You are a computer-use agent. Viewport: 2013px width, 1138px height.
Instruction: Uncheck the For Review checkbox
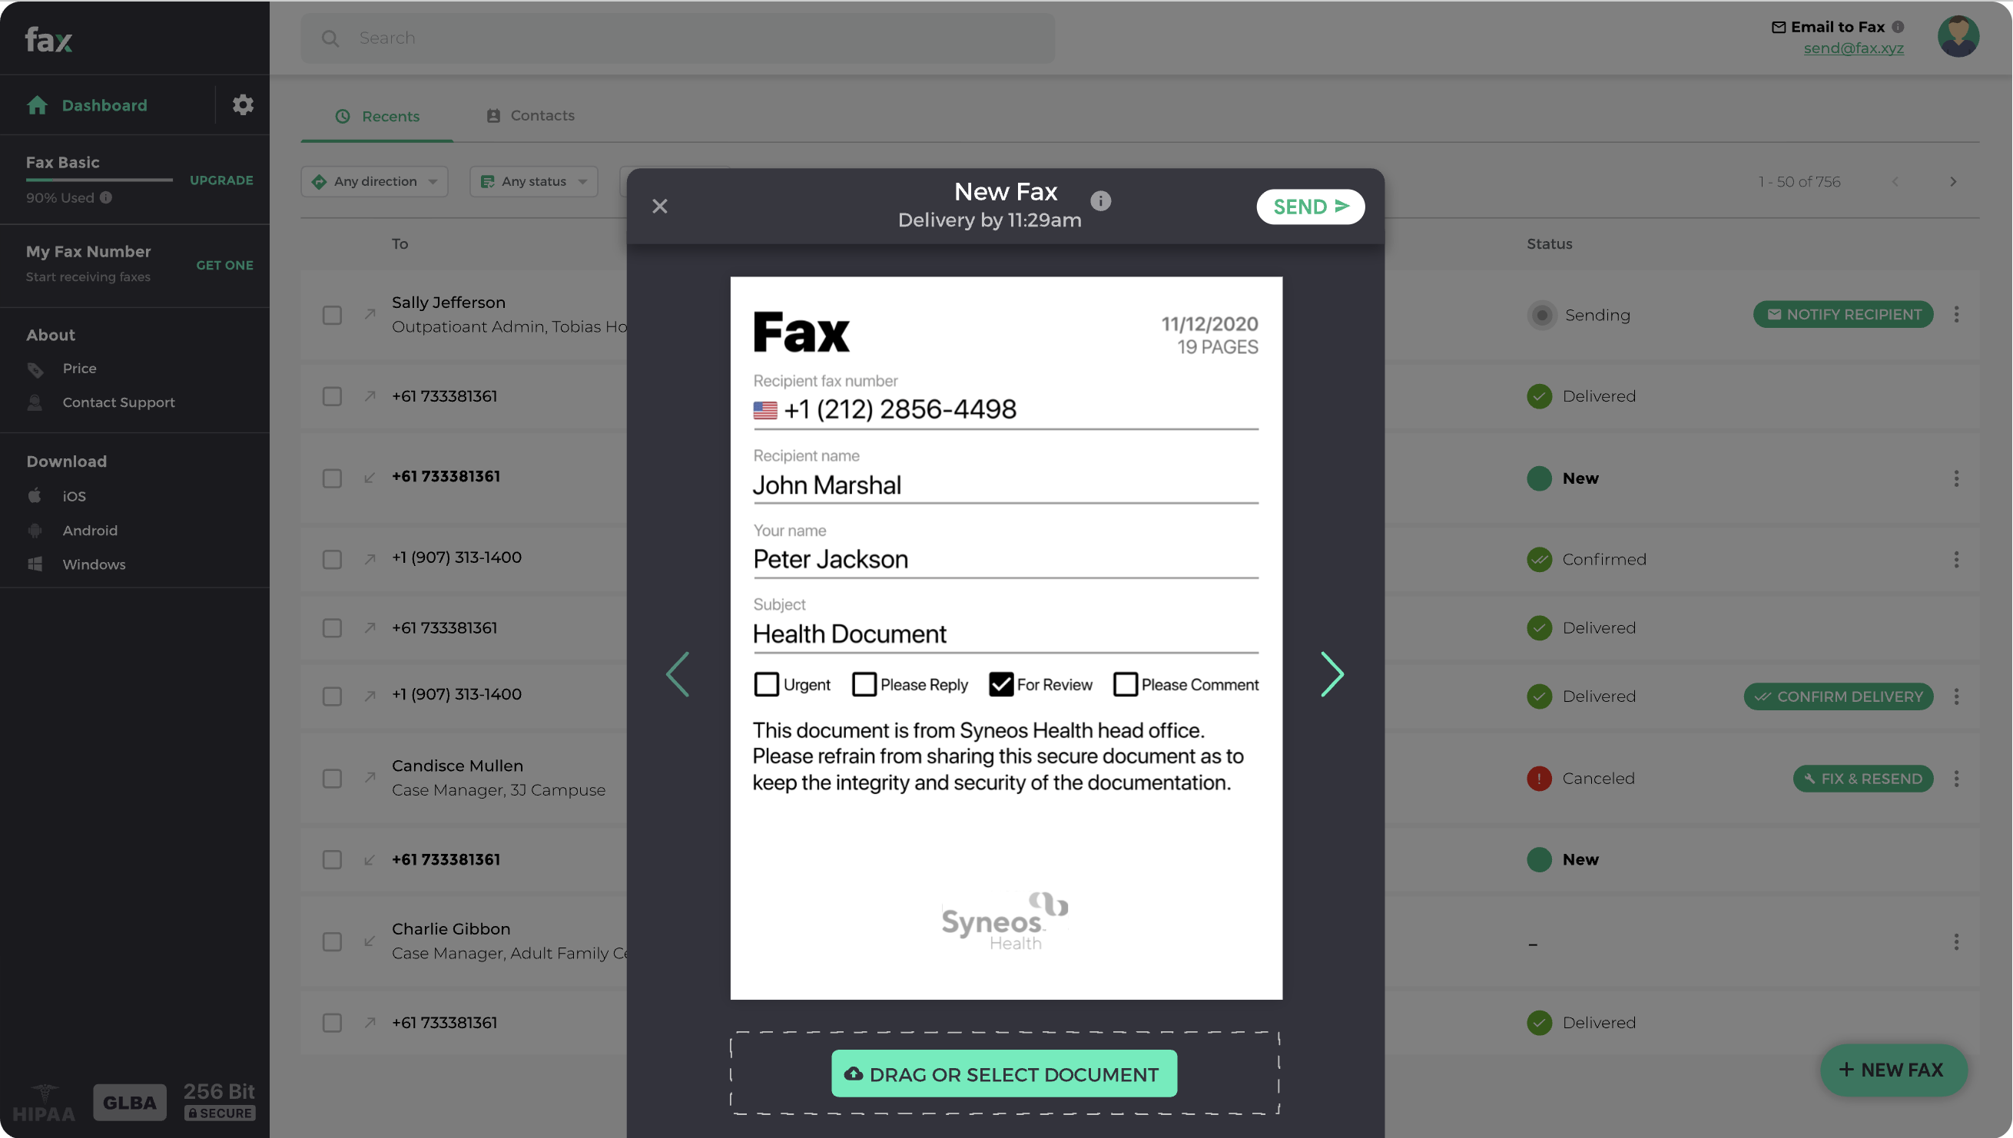[1001, 685]
